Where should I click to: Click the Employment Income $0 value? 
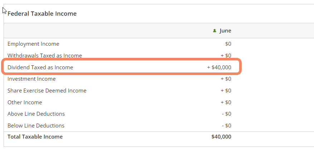pyautogui.click(x=228, y=44)
